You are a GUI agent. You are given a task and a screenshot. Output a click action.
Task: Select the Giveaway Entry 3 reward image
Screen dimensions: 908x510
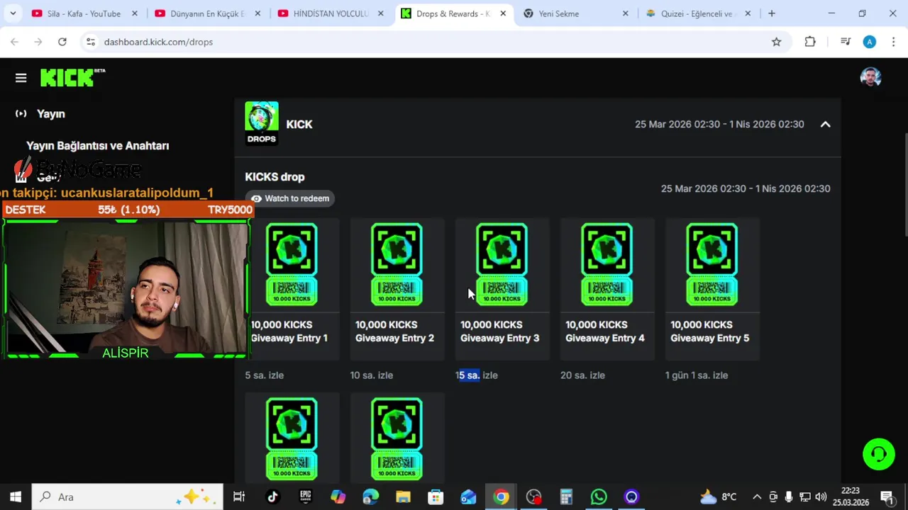502,264
